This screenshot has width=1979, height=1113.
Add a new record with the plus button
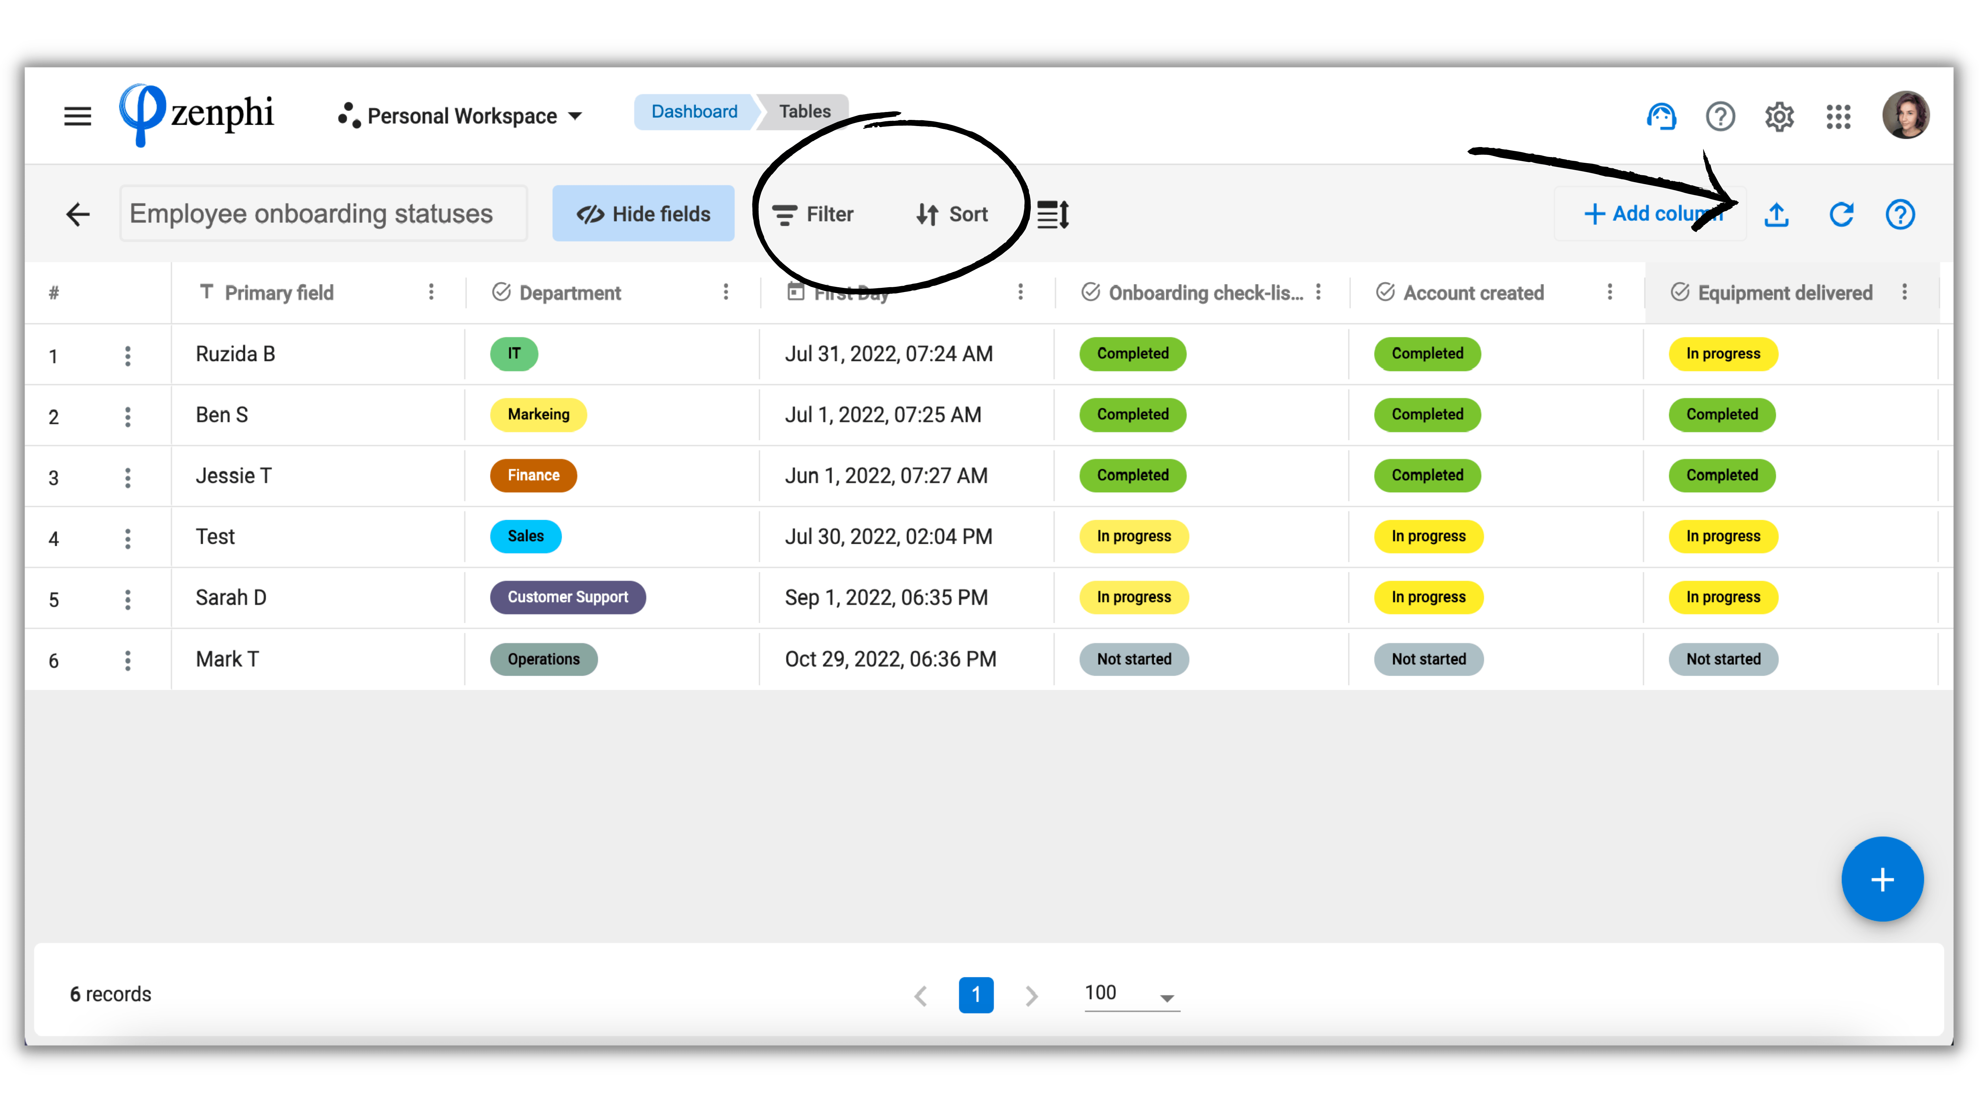[x=1882, y=879]
